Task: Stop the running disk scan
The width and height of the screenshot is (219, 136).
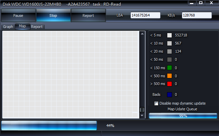Action: (53, 16)
